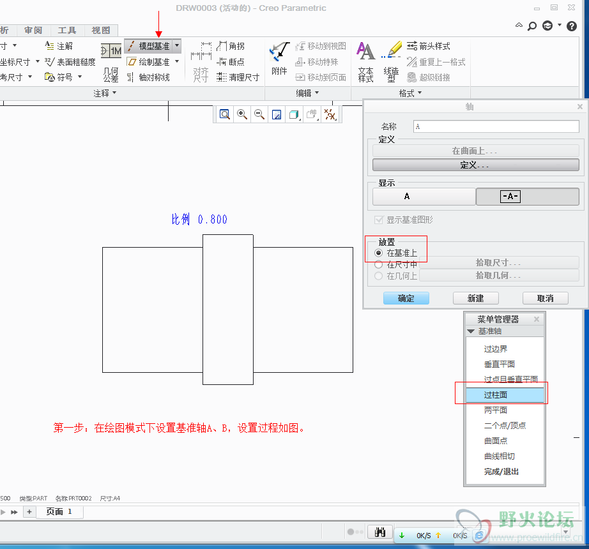Viewport: 589px width, 549px height.
Task: Choose the surface finish (表面粗糙度) tool
Action: (x=70, y=61)
